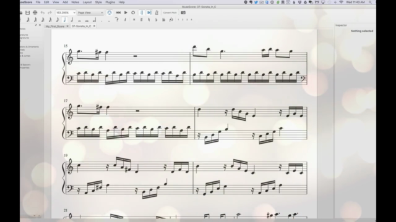
Task: Click the image capture camera icon
Action: pos(183,12)
